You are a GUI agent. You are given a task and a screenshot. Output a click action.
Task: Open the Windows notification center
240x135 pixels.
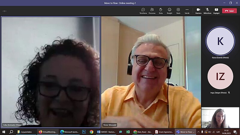236,132
